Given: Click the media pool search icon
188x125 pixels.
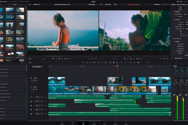Looking at the screenshot, I should pos(21,4).
